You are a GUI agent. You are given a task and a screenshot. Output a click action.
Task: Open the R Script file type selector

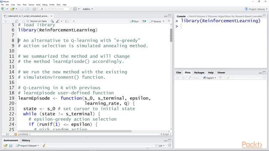[166, 134]
